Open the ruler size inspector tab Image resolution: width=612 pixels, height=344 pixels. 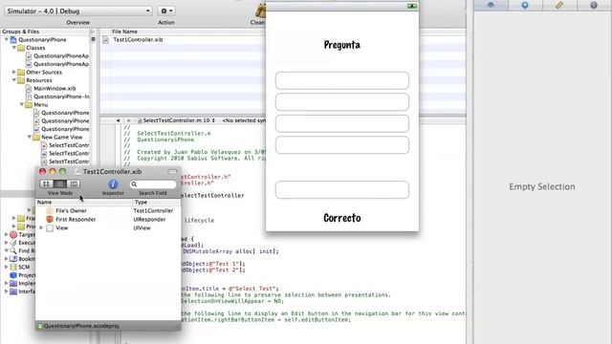[559, 5]
